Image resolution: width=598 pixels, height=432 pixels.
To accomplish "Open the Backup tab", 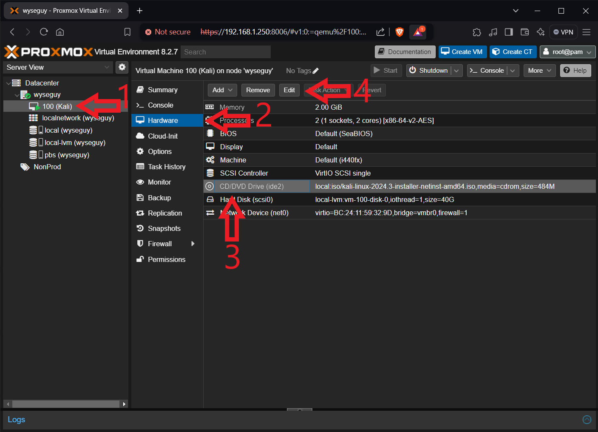I will pos(167,198).
